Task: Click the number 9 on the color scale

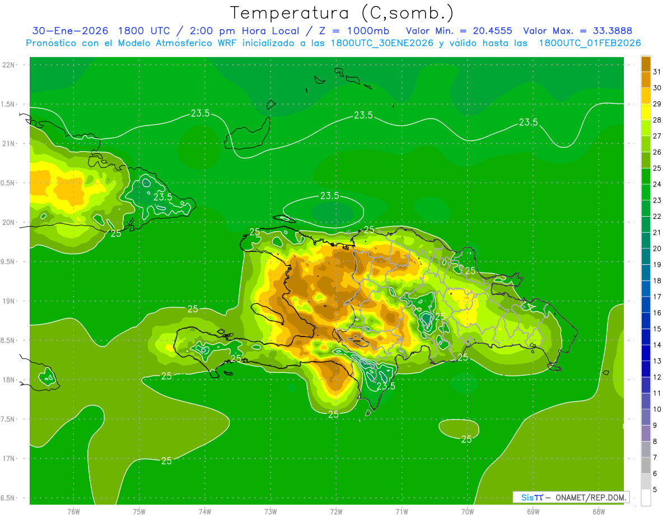Action: 655,426
